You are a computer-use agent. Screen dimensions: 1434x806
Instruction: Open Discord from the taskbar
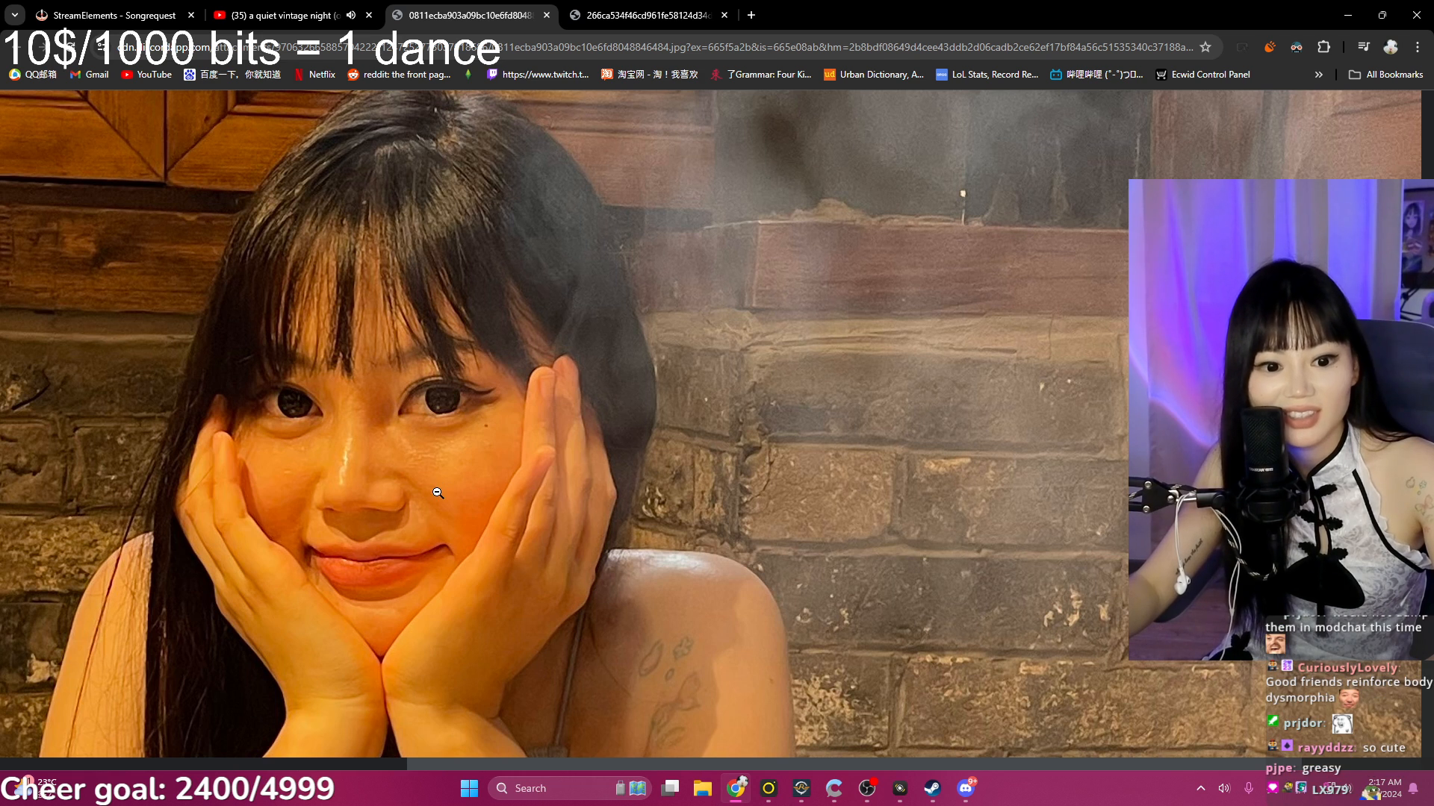[x=965, y=788]
